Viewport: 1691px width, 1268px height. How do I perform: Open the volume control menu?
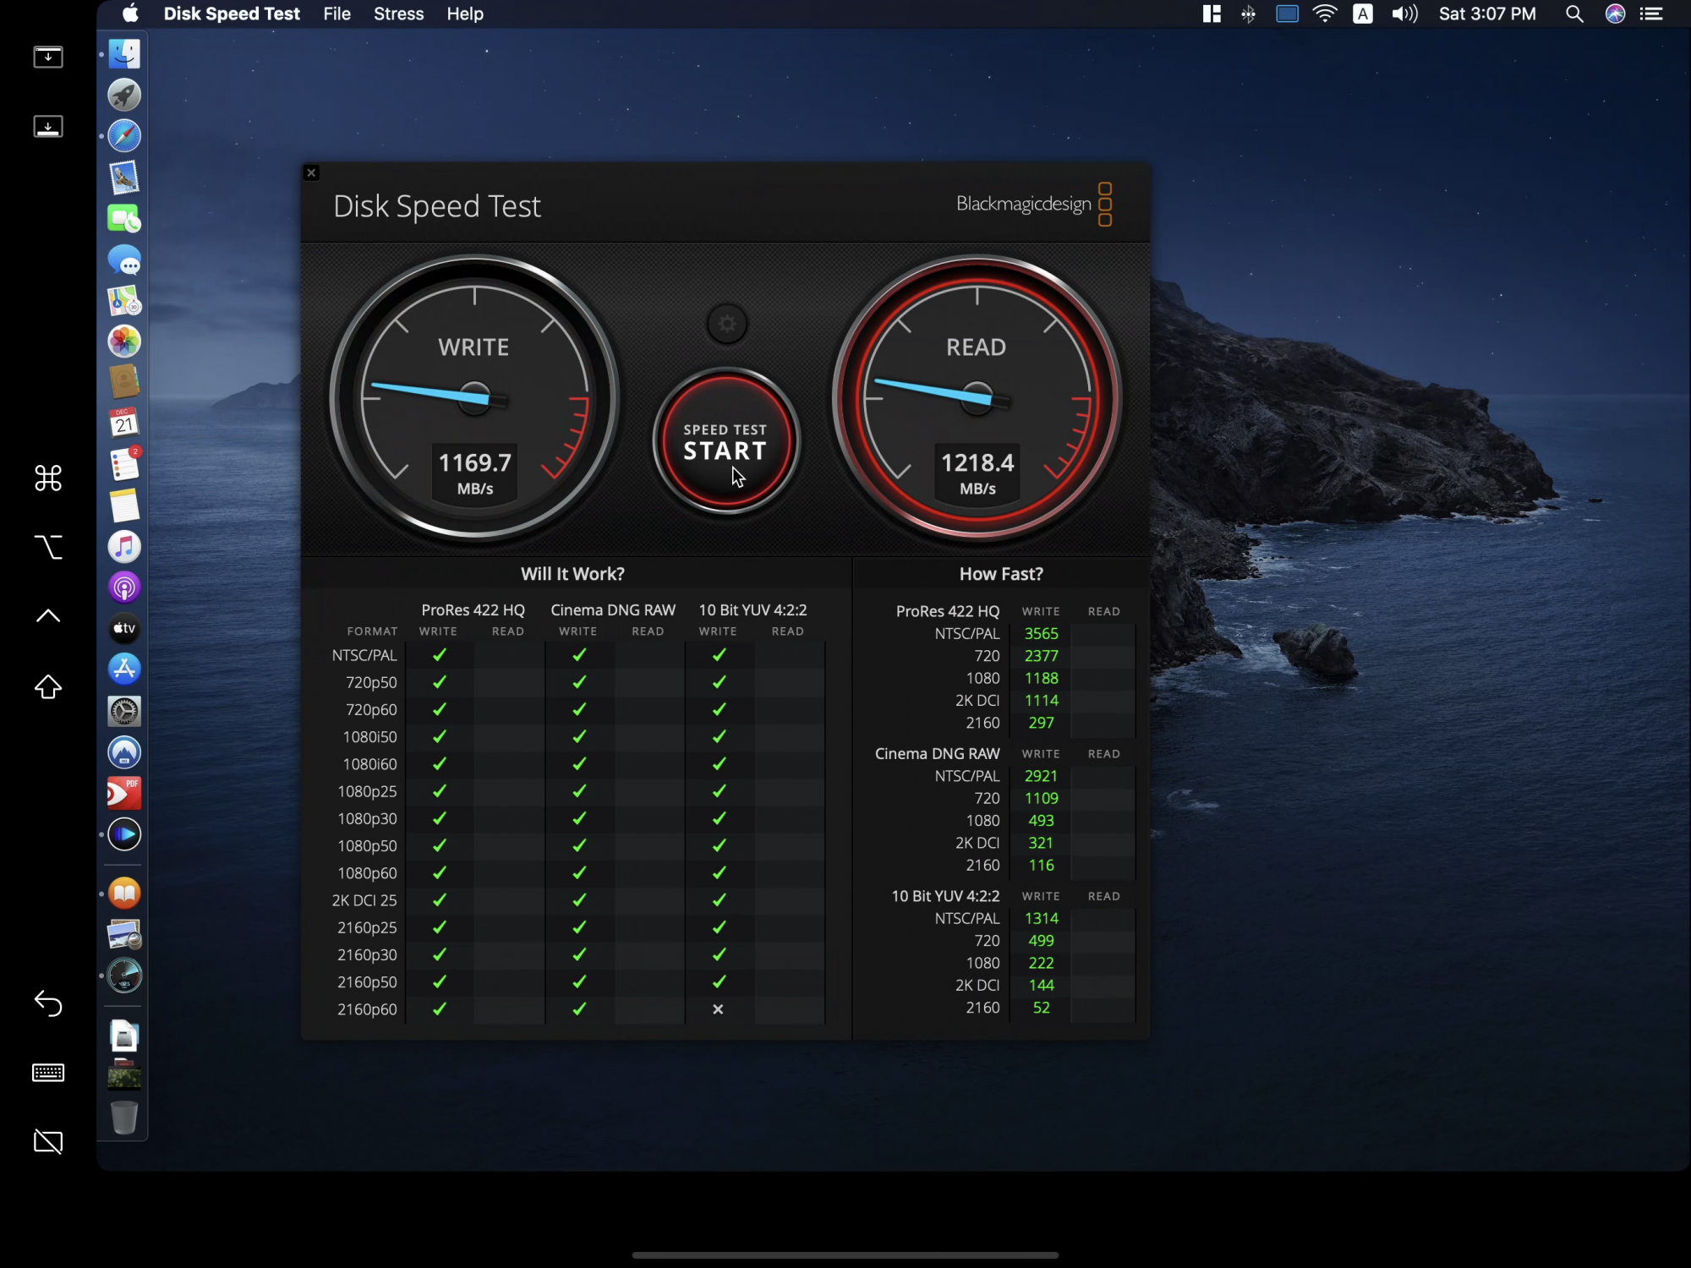click(1404, 14)
